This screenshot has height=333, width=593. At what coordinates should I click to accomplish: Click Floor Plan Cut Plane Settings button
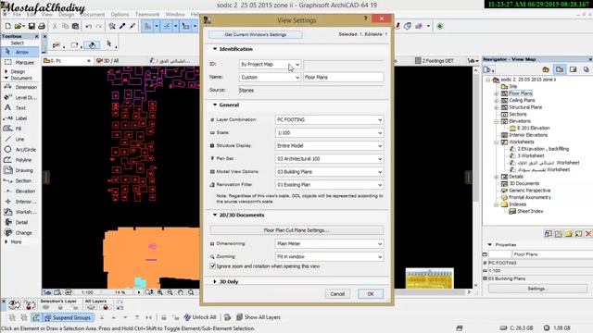tap(296, 230)
